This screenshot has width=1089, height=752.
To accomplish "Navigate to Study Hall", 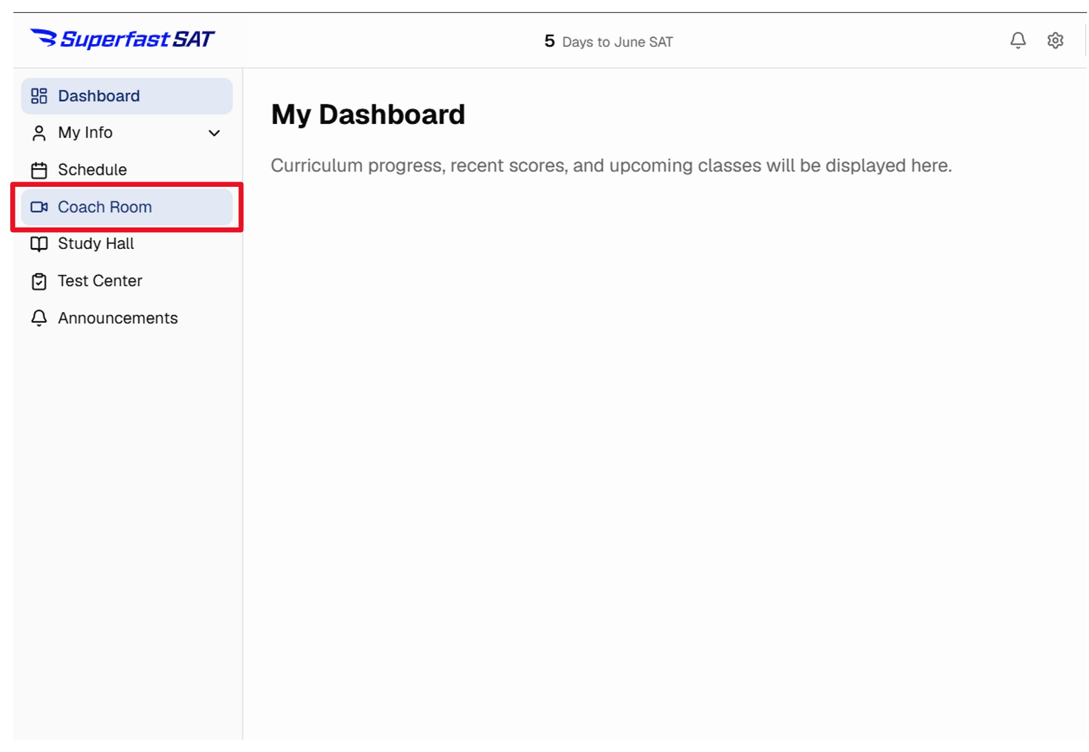I will pyautogui.click(x=127, y=244).
